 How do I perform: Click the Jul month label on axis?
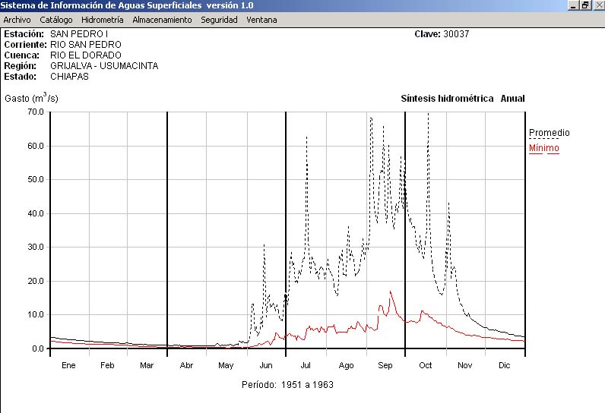click(x=306, y=365)
